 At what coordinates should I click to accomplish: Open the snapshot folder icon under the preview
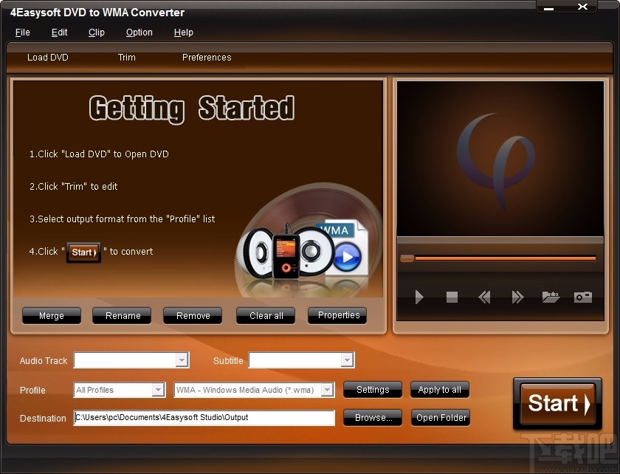click(x=550, y=297)
